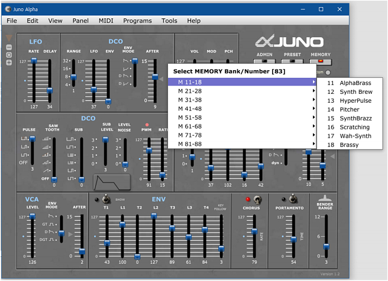Image resolution: width=388 pixels, height=281 pixels.
Task: Click the DCO AFTER slider handle
Action: coord(155,77)
